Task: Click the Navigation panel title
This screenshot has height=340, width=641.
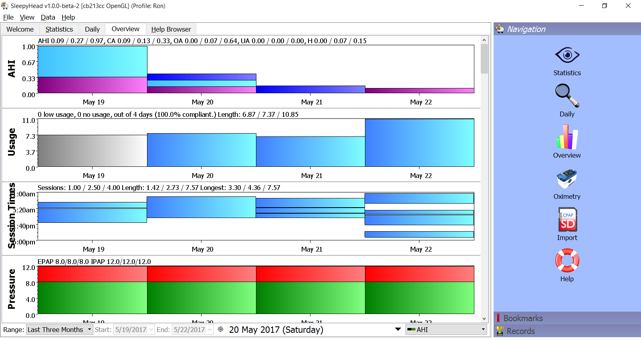Action: point(526,29)
